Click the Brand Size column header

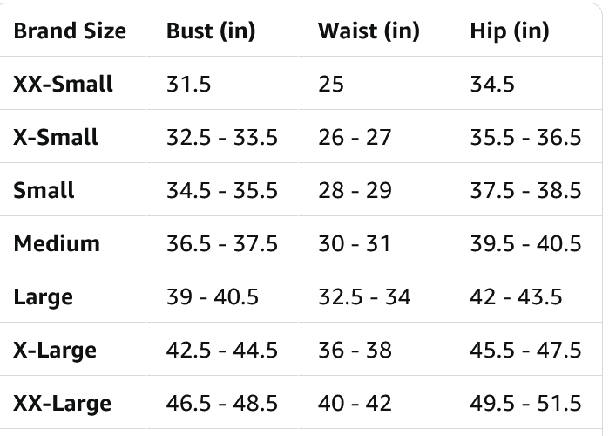(70, 31)
